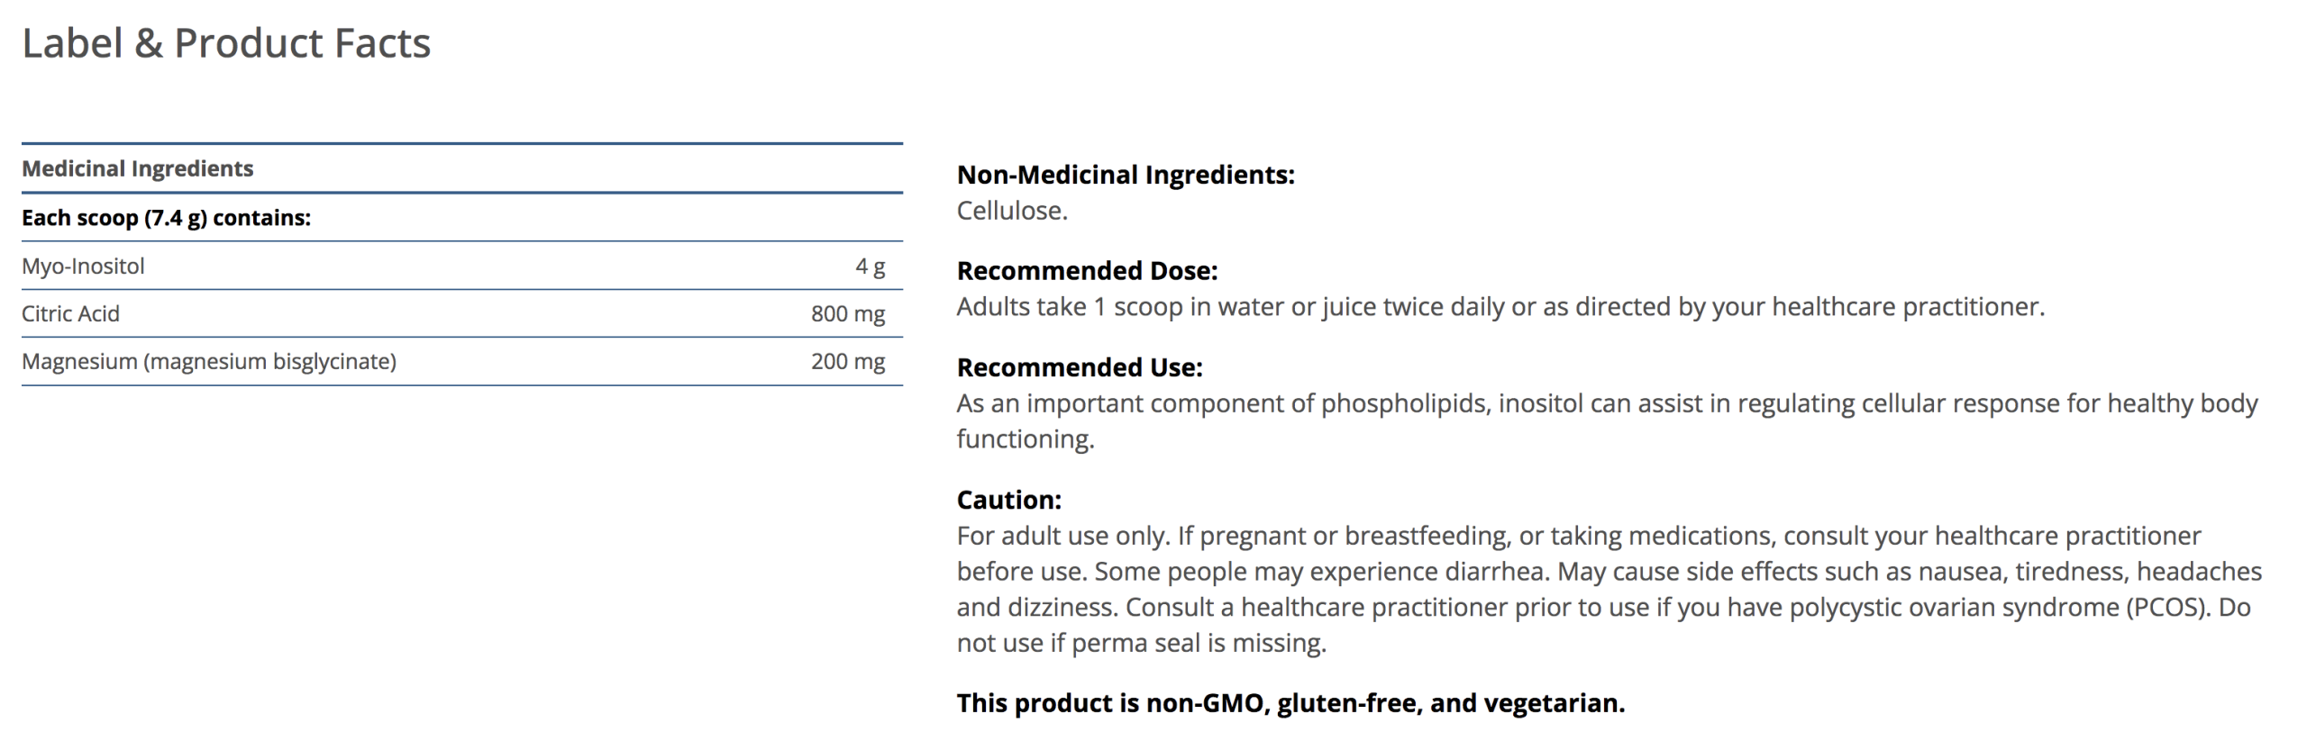Click the "4 g" amount value

(870, 267)
